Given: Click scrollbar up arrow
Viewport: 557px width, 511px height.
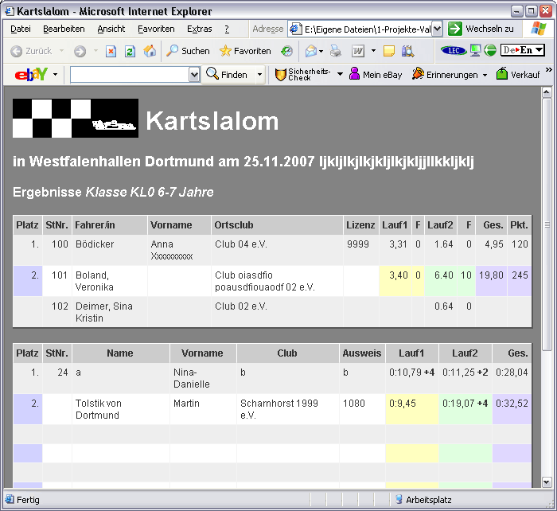Looking at the screenshot, I should [547, 93].
